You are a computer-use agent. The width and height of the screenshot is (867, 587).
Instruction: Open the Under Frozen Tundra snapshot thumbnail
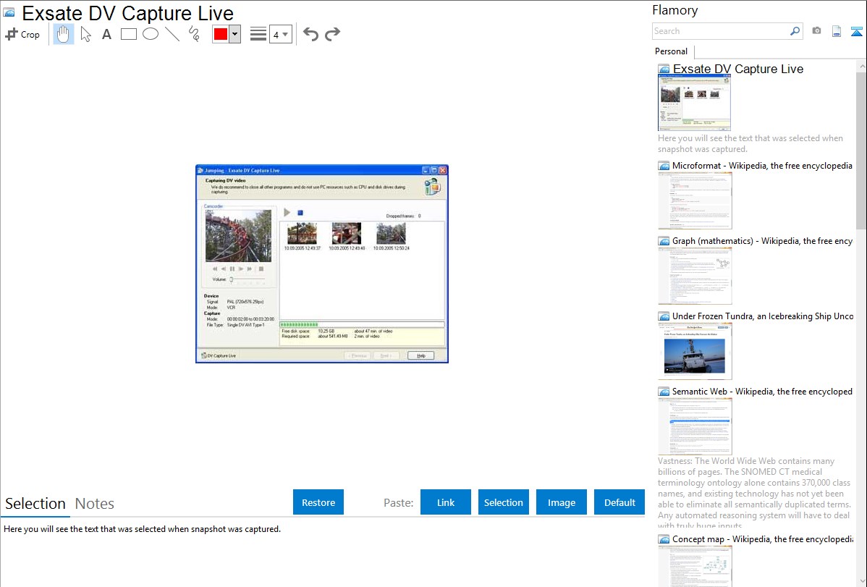click(x=695, y=351)
